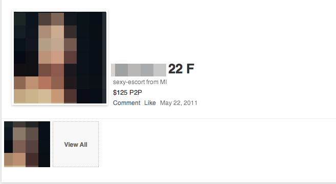The width and height of the screenshot is (336, 184).
Task: Click the "sexy-escort from MI" subtitle
Action: (140, 82)
